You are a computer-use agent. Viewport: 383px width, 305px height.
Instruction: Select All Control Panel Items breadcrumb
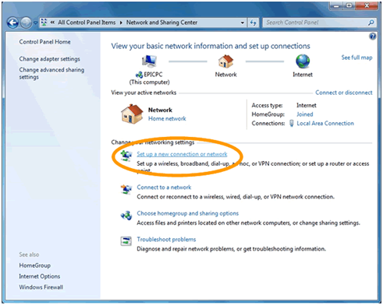point(87,23)
